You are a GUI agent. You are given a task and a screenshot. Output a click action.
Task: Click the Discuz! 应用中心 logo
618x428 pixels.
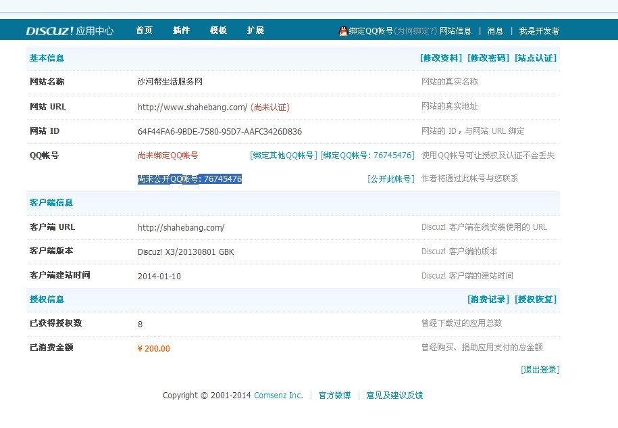70,30
